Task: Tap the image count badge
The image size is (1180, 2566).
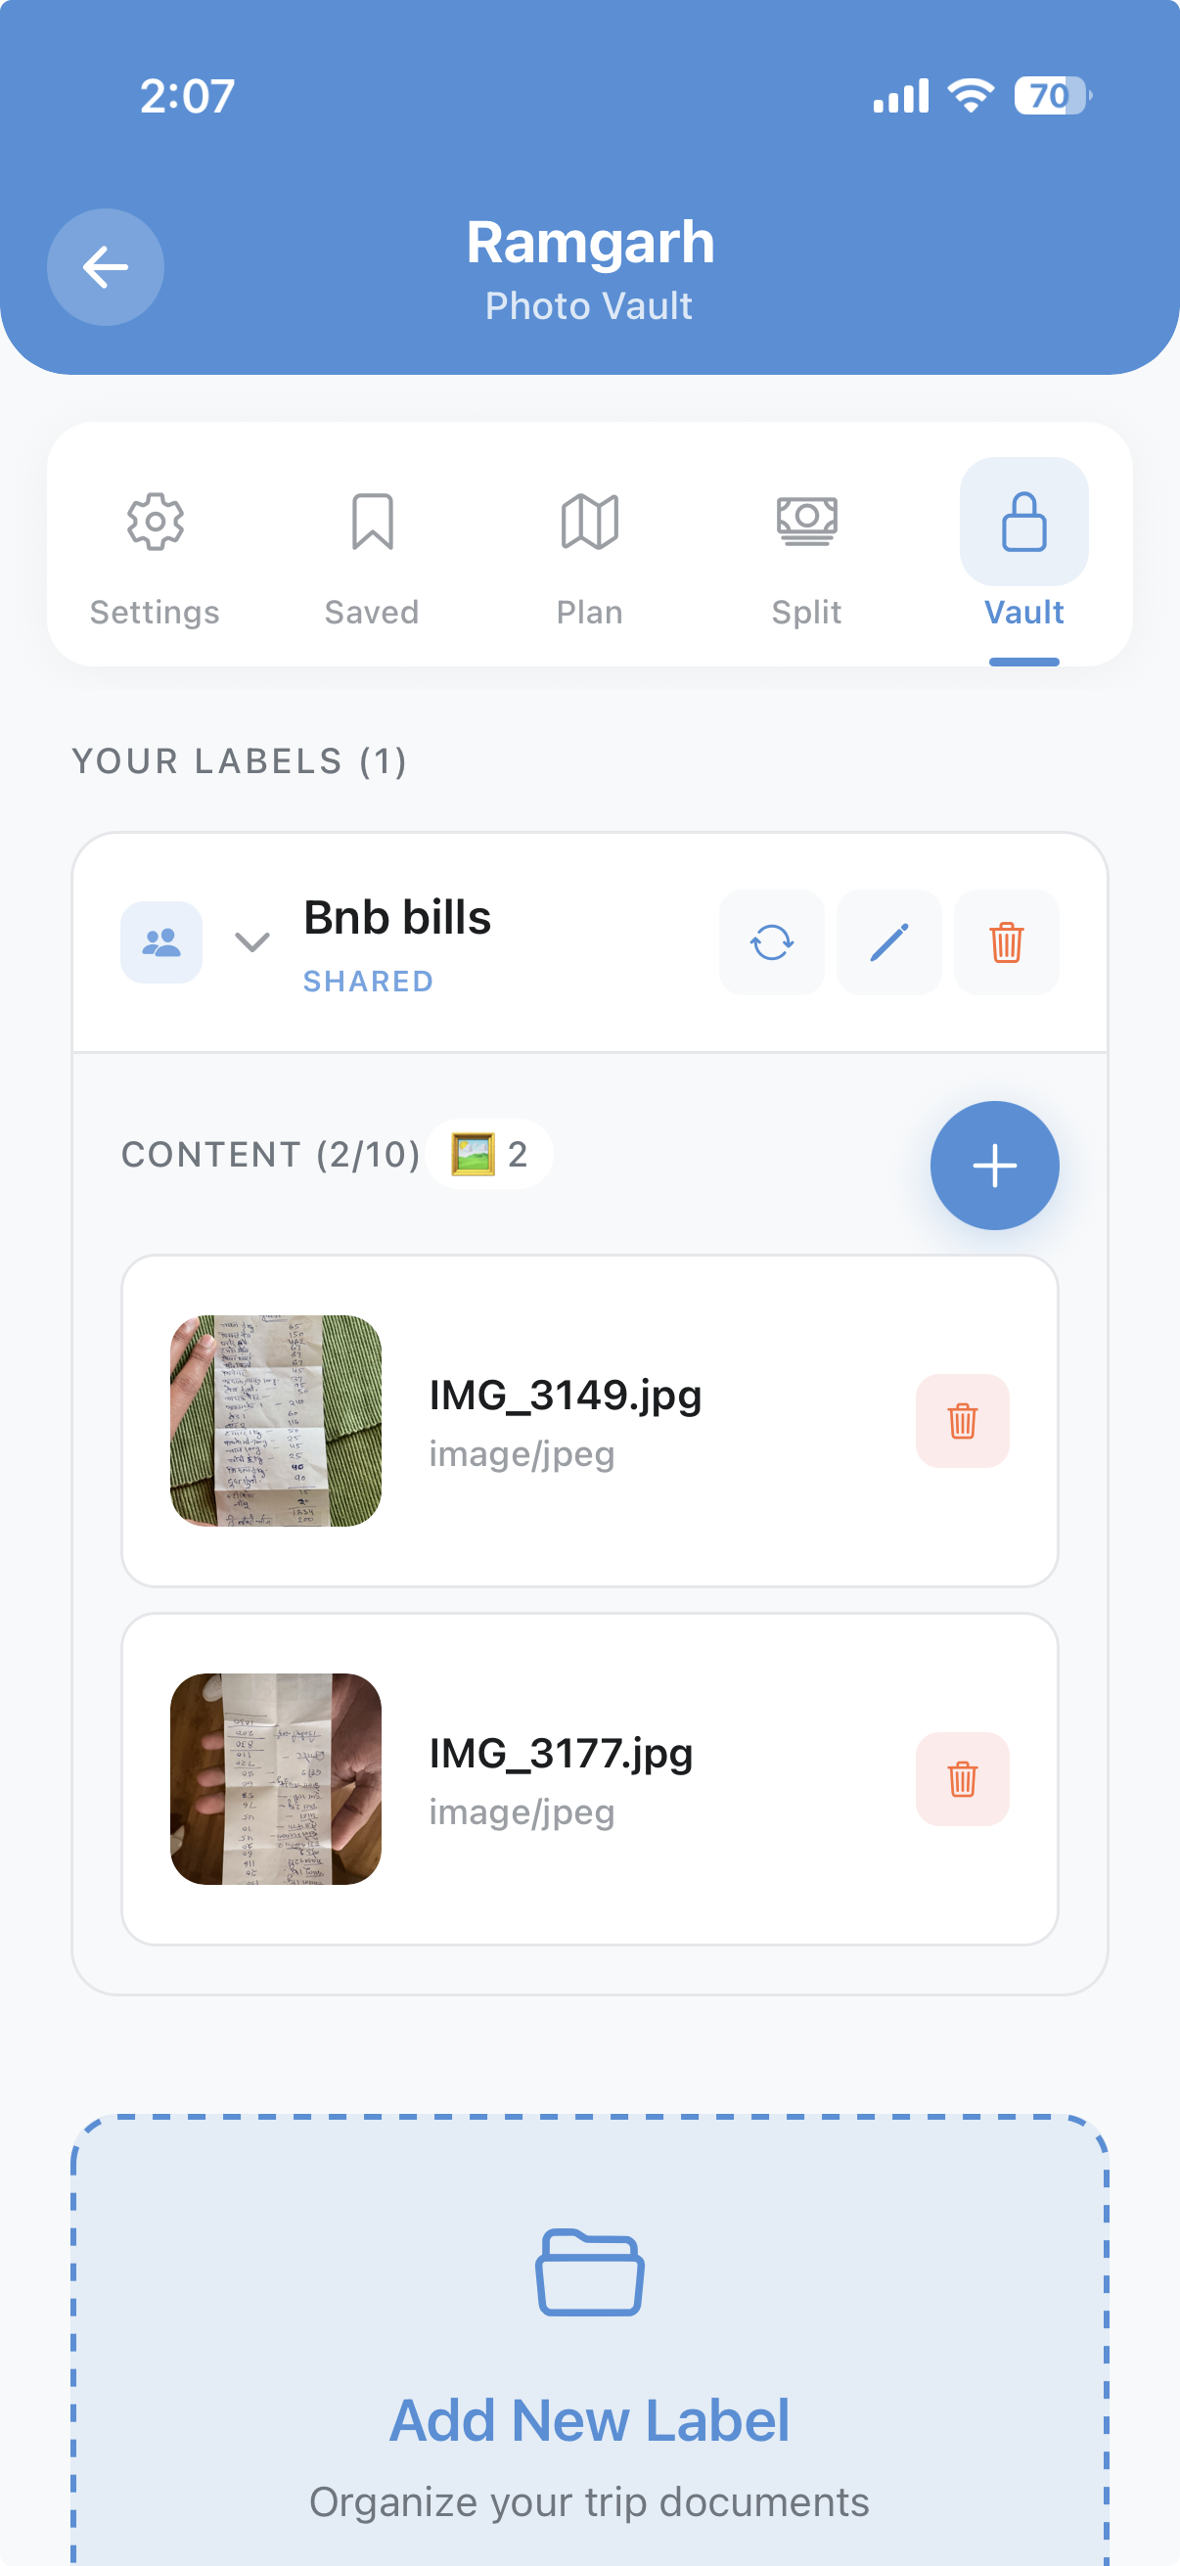Action: pyautogui.click(x=489, y=1155)
